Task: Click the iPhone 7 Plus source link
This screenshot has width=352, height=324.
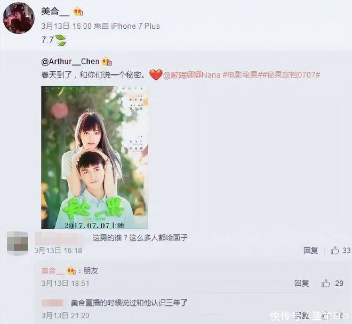Action: tap(135, 26)
